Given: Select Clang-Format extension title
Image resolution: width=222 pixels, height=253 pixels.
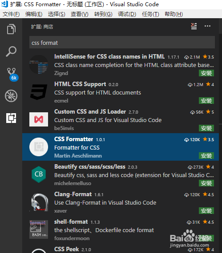Looking at the screenshot, I should (x=73, y=194).
